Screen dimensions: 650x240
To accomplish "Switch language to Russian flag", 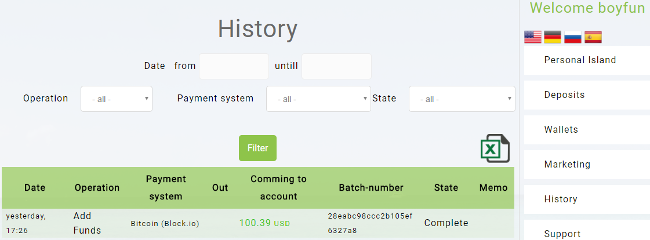I will 573,38.
